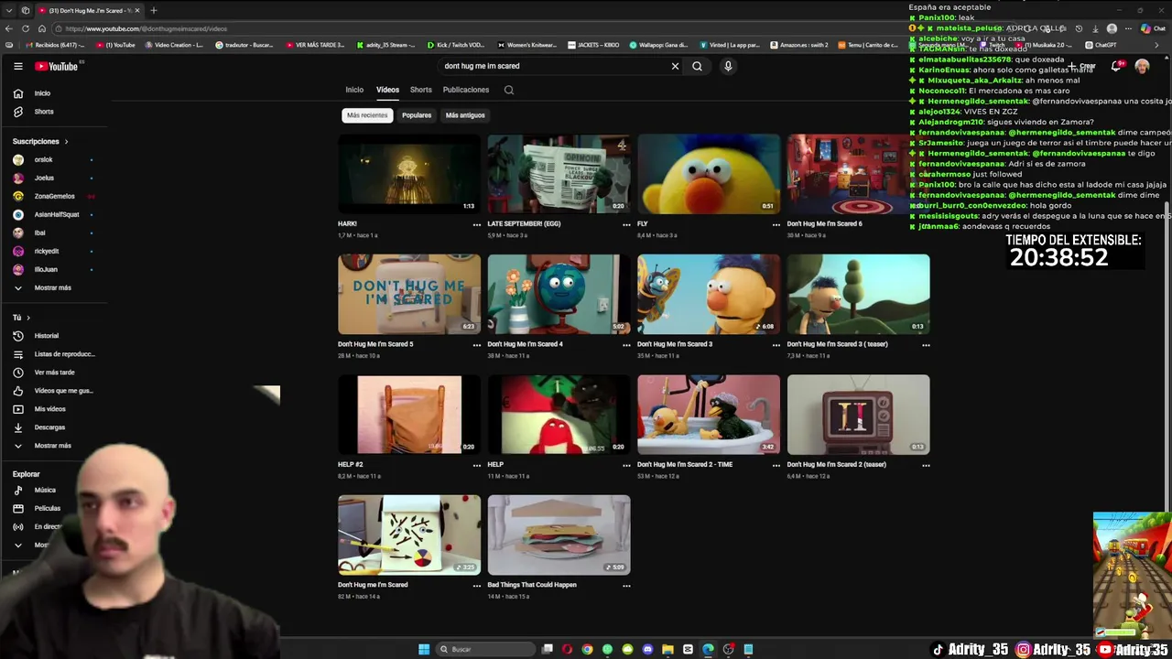Open the Windows Start menu

[x=424, y=649]
